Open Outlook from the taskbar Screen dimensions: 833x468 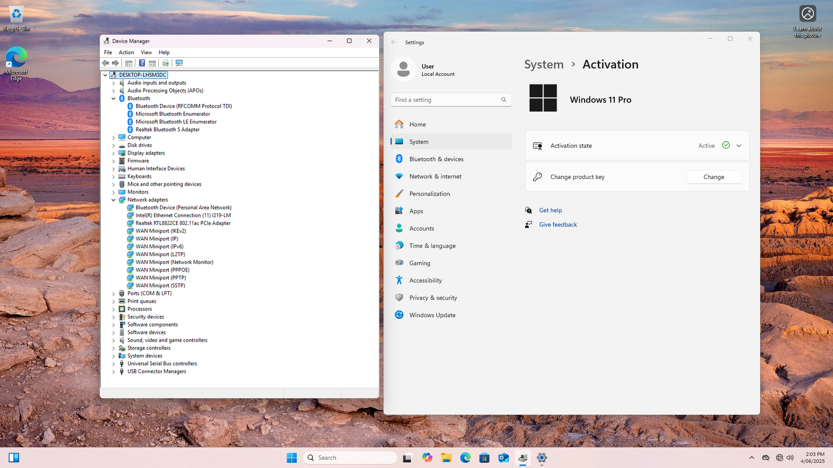[x=503, y=458]
